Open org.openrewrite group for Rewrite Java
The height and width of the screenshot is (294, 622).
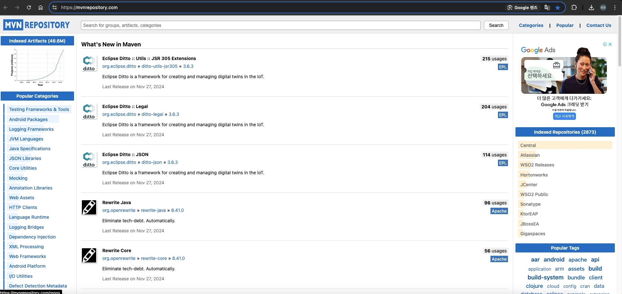pos(119,210)
